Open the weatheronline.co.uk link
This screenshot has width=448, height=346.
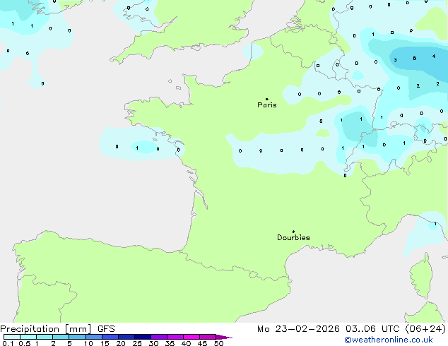click(x=389, y=340)
